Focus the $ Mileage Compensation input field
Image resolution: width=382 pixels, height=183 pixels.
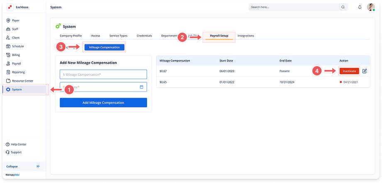coord(103,74)
